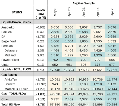119x106 pixels.
Task: Click the Eagle Ford Apr 28 cell 1,684
Action: pyautogui.click(x=69, y=41)
